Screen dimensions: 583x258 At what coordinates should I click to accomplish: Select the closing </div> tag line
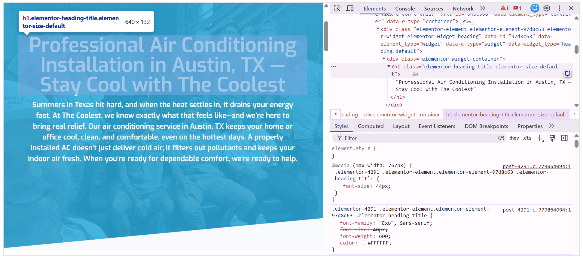point(394,105)
